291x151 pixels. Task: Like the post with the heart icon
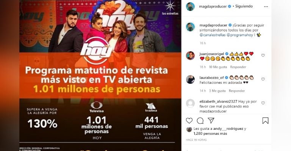pos(189,121)
